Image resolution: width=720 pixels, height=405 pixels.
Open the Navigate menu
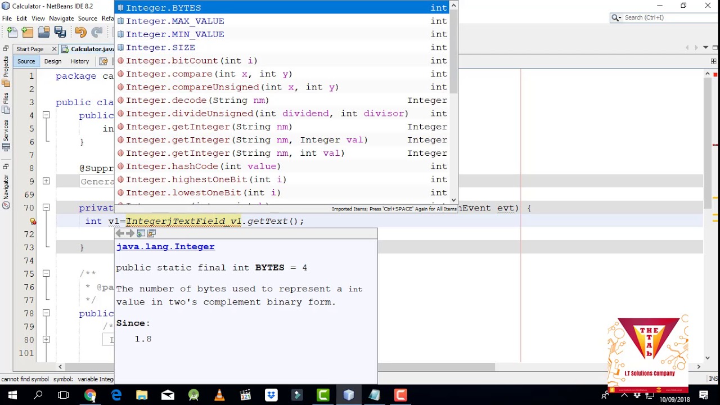[x=61, y=19]
